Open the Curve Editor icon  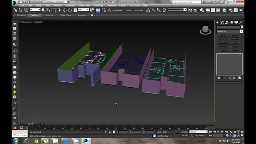(213, 10)
